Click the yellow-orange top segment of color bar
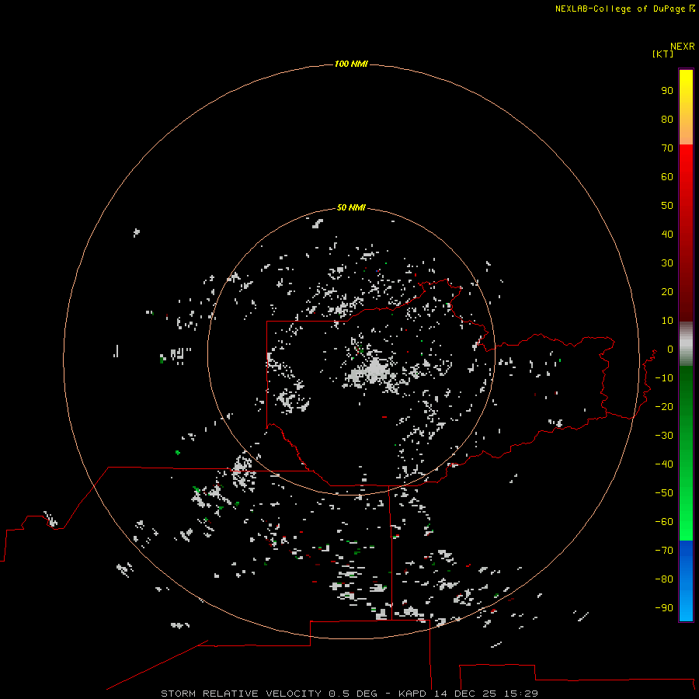Image resolution: width=699 pixels, height=699 pixels. point(686,107)
